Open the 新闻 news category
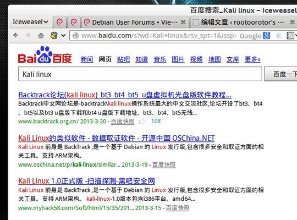The height and width of the screenshot is (220, 297). coord(87,59)
